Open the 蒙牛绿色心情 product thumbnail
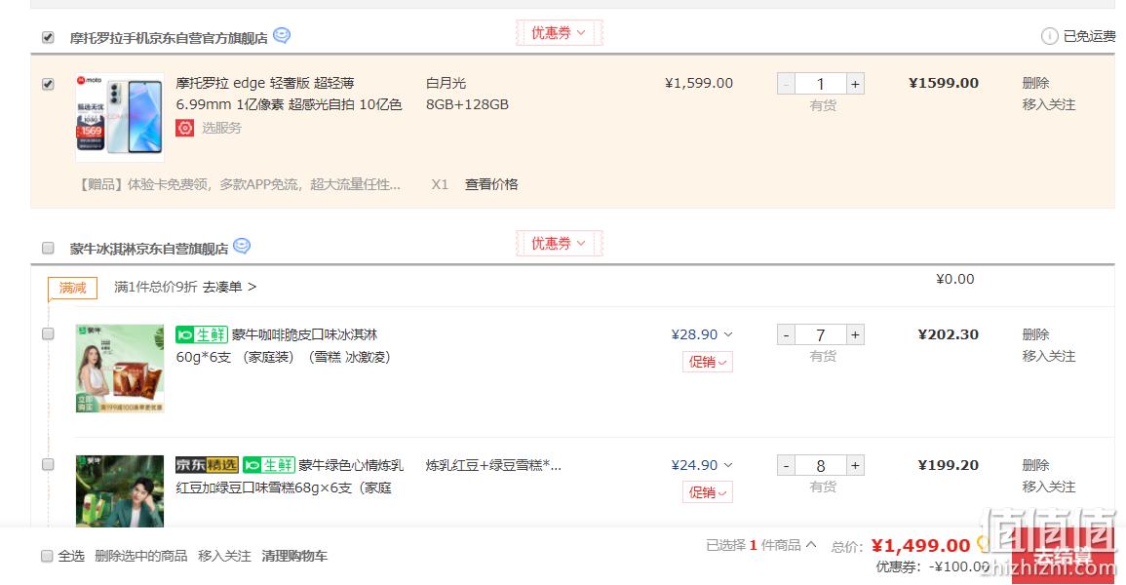Viewport: 1126px width, 585px height. point(120,491)
